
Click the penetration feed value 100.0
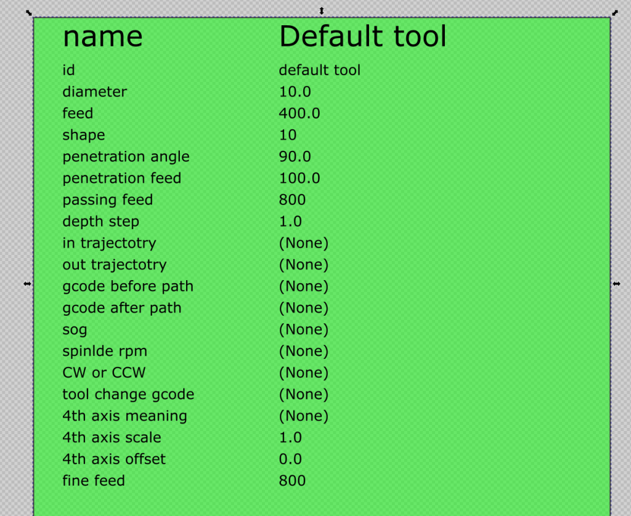point(299,178)
